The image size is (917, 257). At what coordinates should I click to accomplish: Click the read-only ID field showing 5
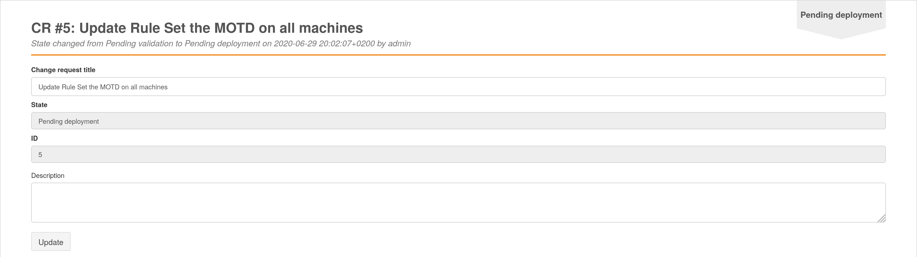click(458, 154)
